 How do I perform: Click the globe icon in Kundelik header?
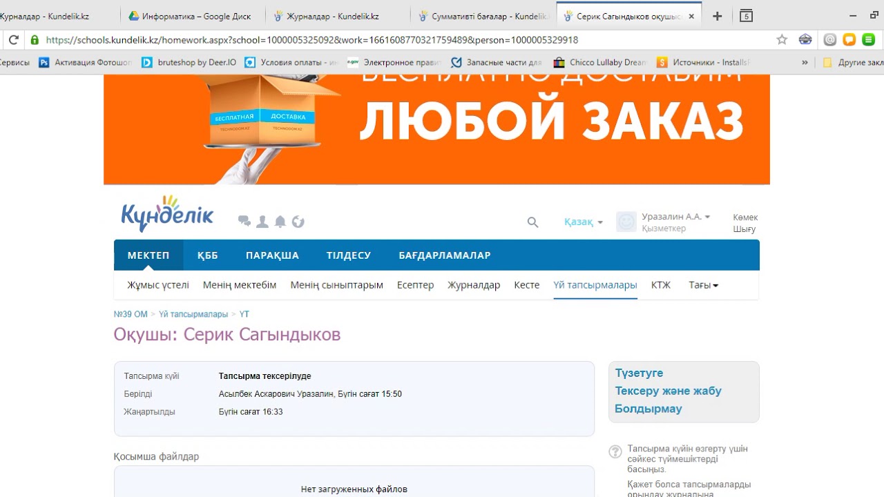click(x=298, y=222)
